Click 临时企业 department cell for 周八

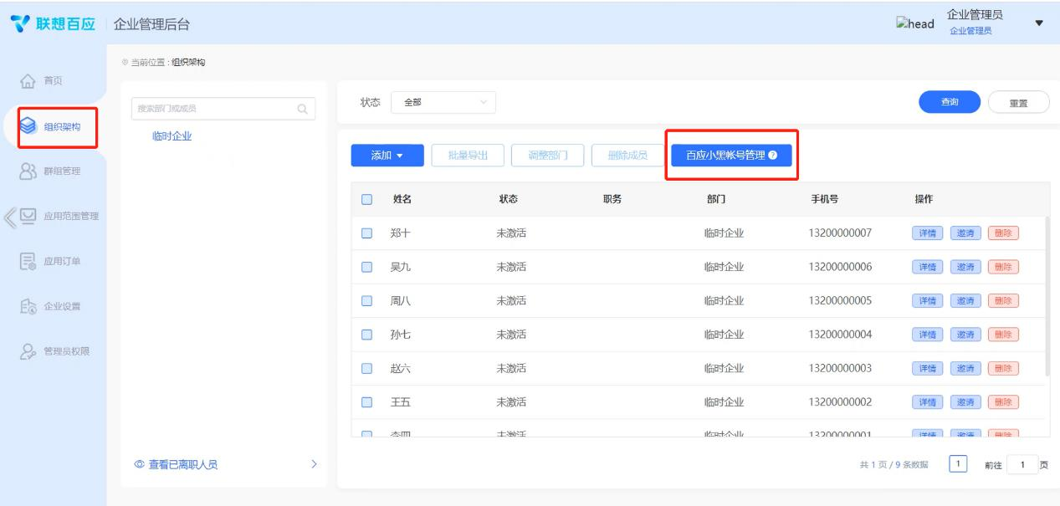click(x=725, y=301)
